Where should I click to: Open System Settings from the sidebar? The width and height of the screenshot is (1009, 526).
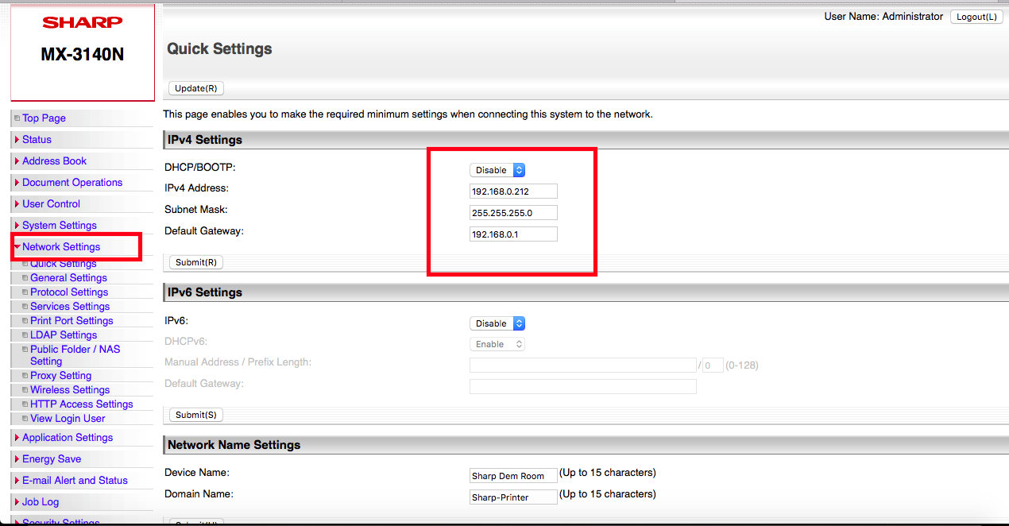pos(58,225)
